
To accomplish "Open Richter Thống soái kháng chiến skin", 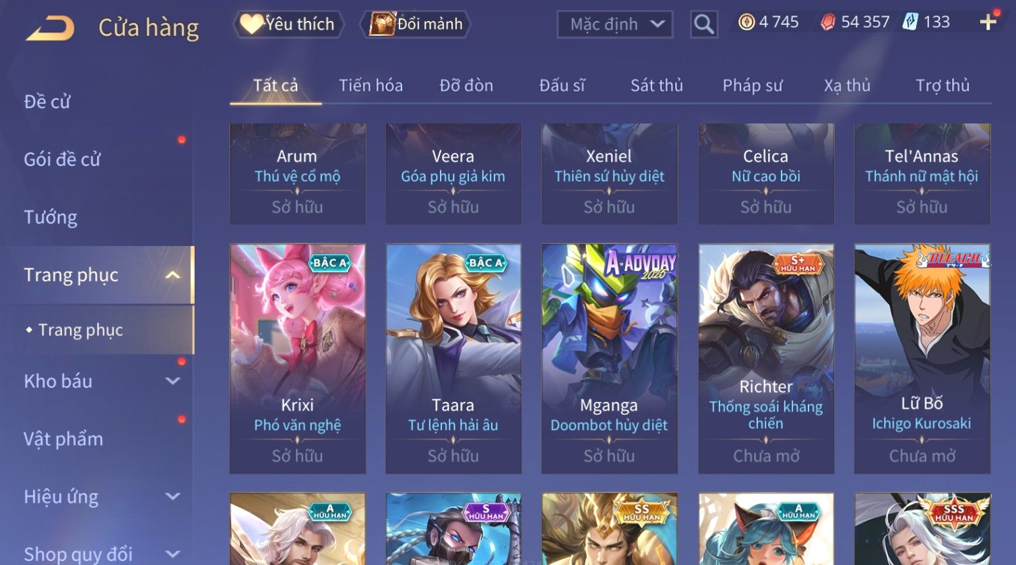I will 766,359.
